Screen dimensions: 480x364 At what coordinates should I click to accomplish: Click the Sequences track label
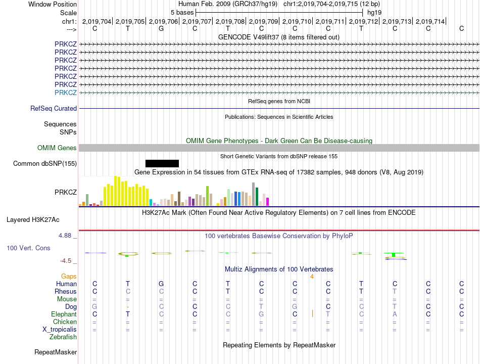60,124
